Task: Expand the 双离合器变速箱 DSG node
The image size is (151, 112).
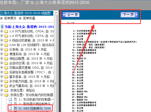Action: (x=2, y=68)
